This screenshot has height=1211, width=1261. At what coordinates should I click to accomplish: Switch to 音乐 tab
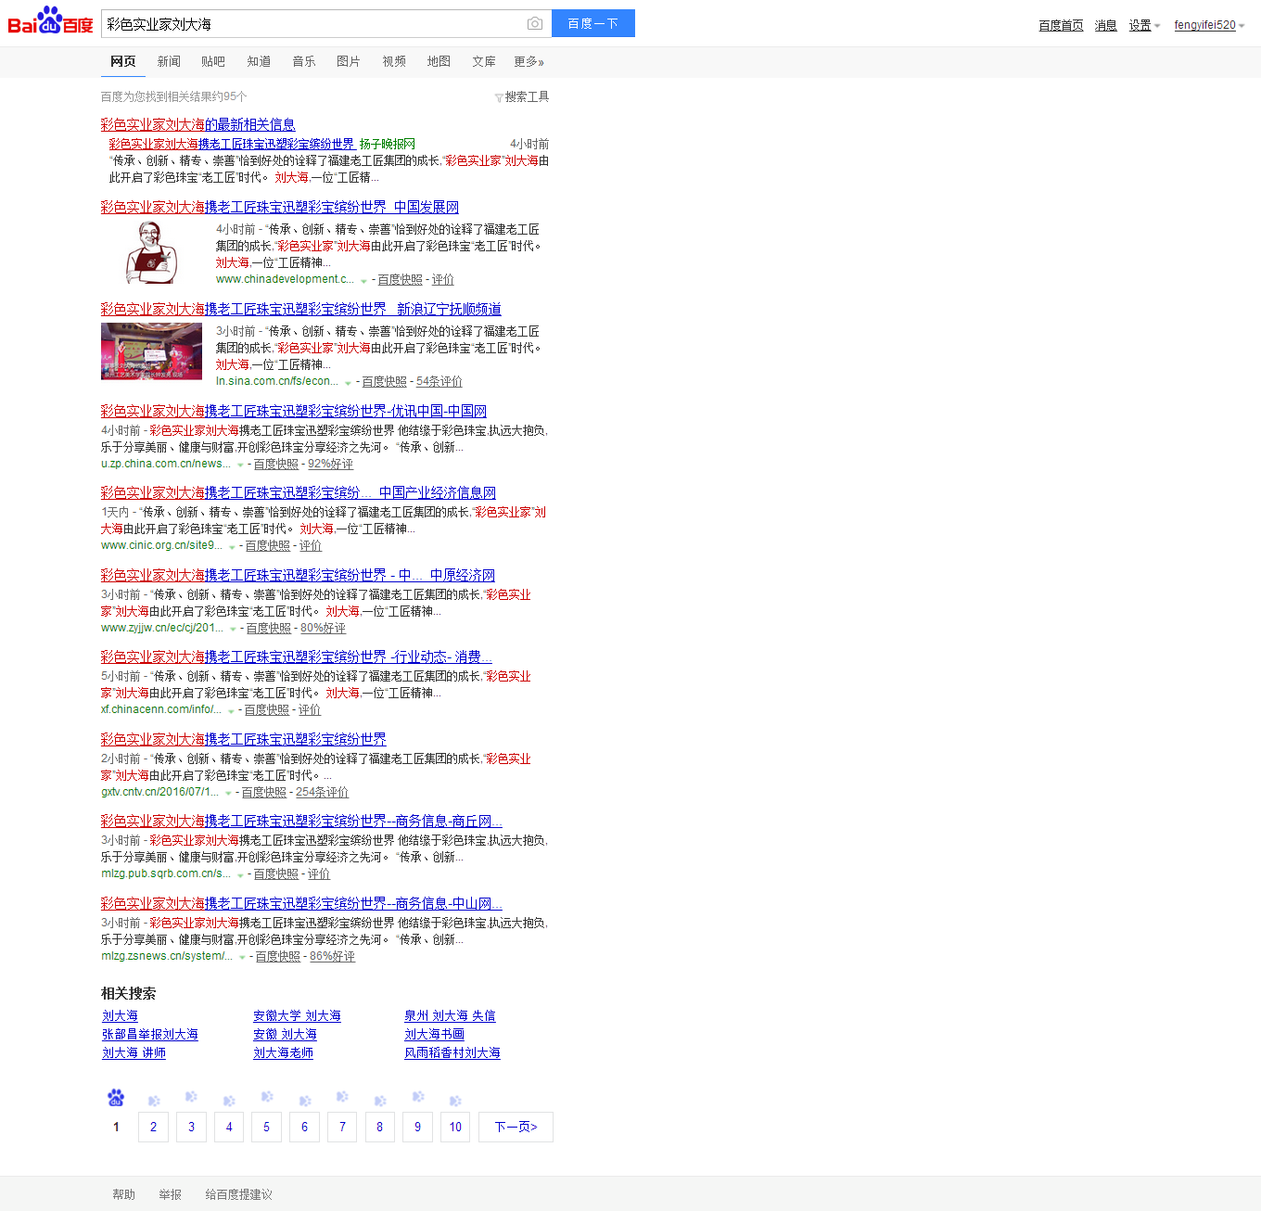[x=304, y=61]
